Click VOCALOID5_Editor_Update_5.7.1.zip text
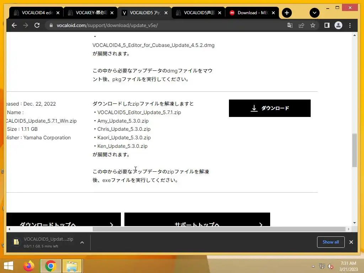Viewport: 364px width, 273px height. (139, 112)
